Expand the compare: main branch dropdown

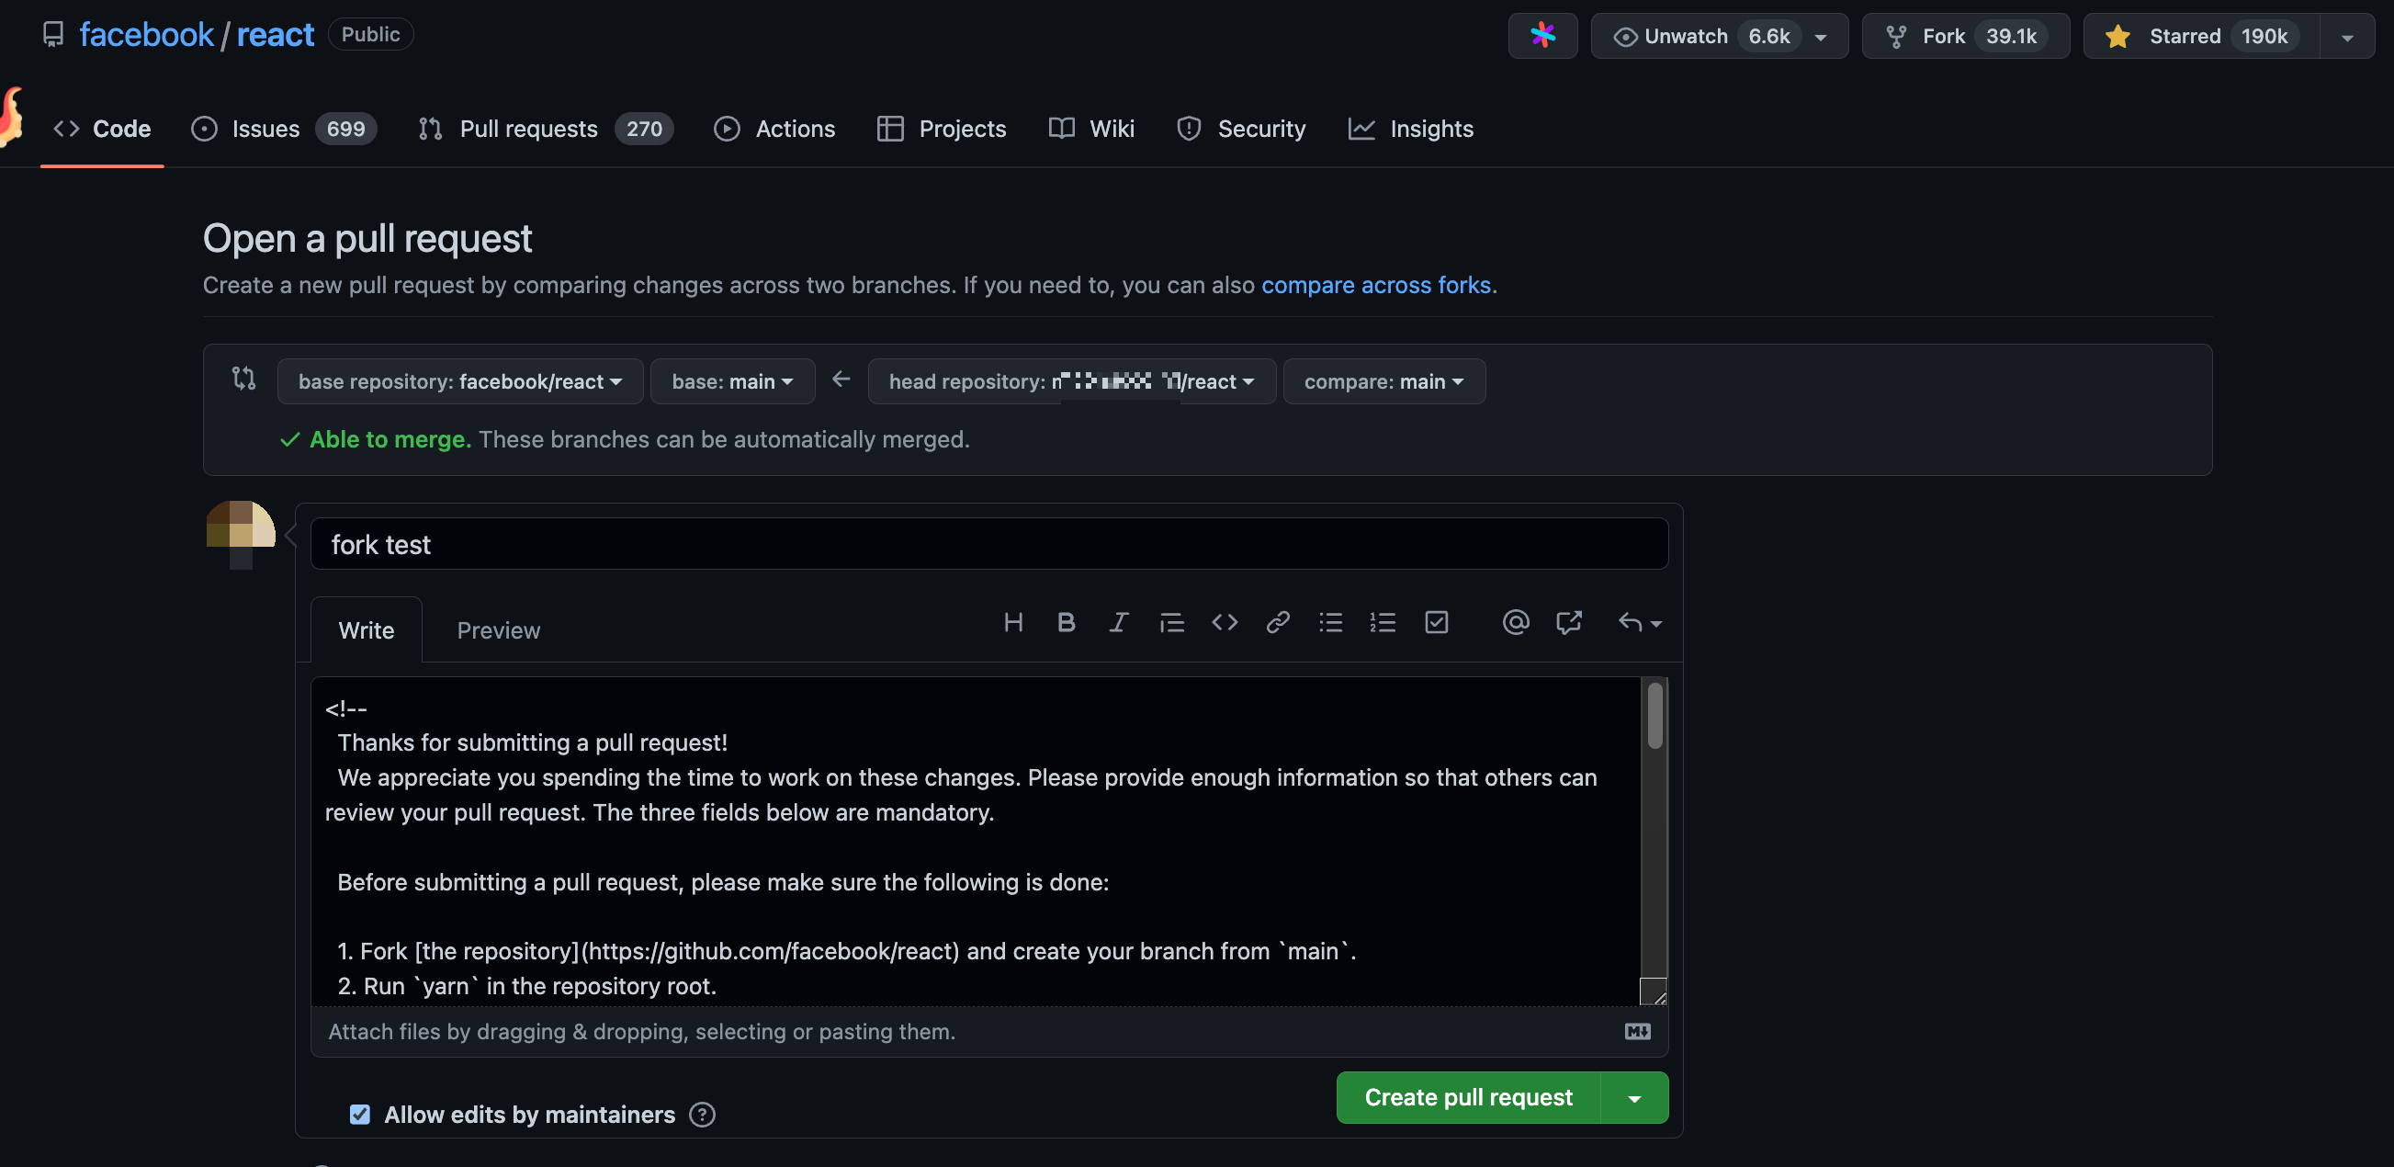coord(1383,381)
